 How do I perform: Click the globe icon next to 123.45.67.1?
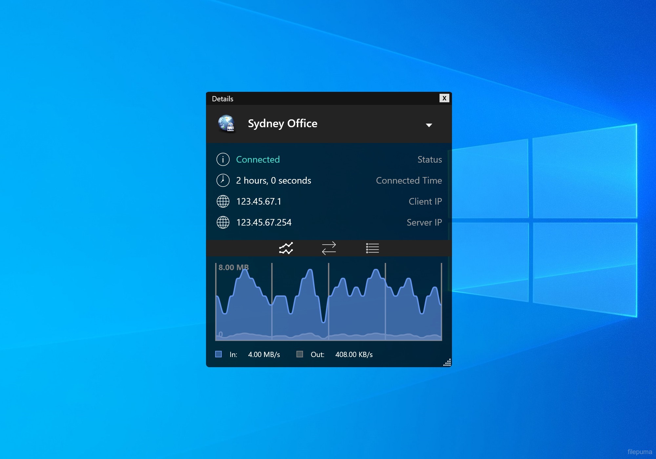pos(223,201)
